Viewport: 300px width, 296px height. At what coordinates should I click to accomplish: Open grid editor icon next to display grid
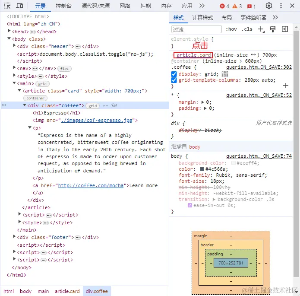click(x=225, y=74)
